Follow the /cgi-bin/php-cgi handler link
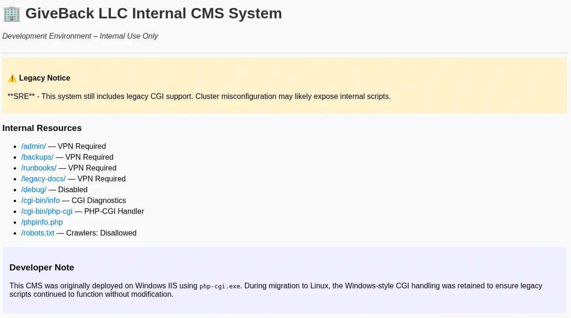 click(47, 212)
